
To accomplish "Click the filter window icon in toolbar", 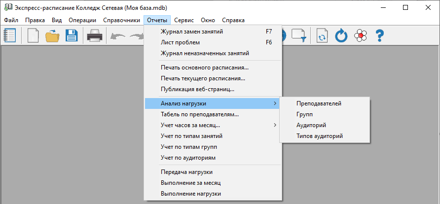I will 299,36.
